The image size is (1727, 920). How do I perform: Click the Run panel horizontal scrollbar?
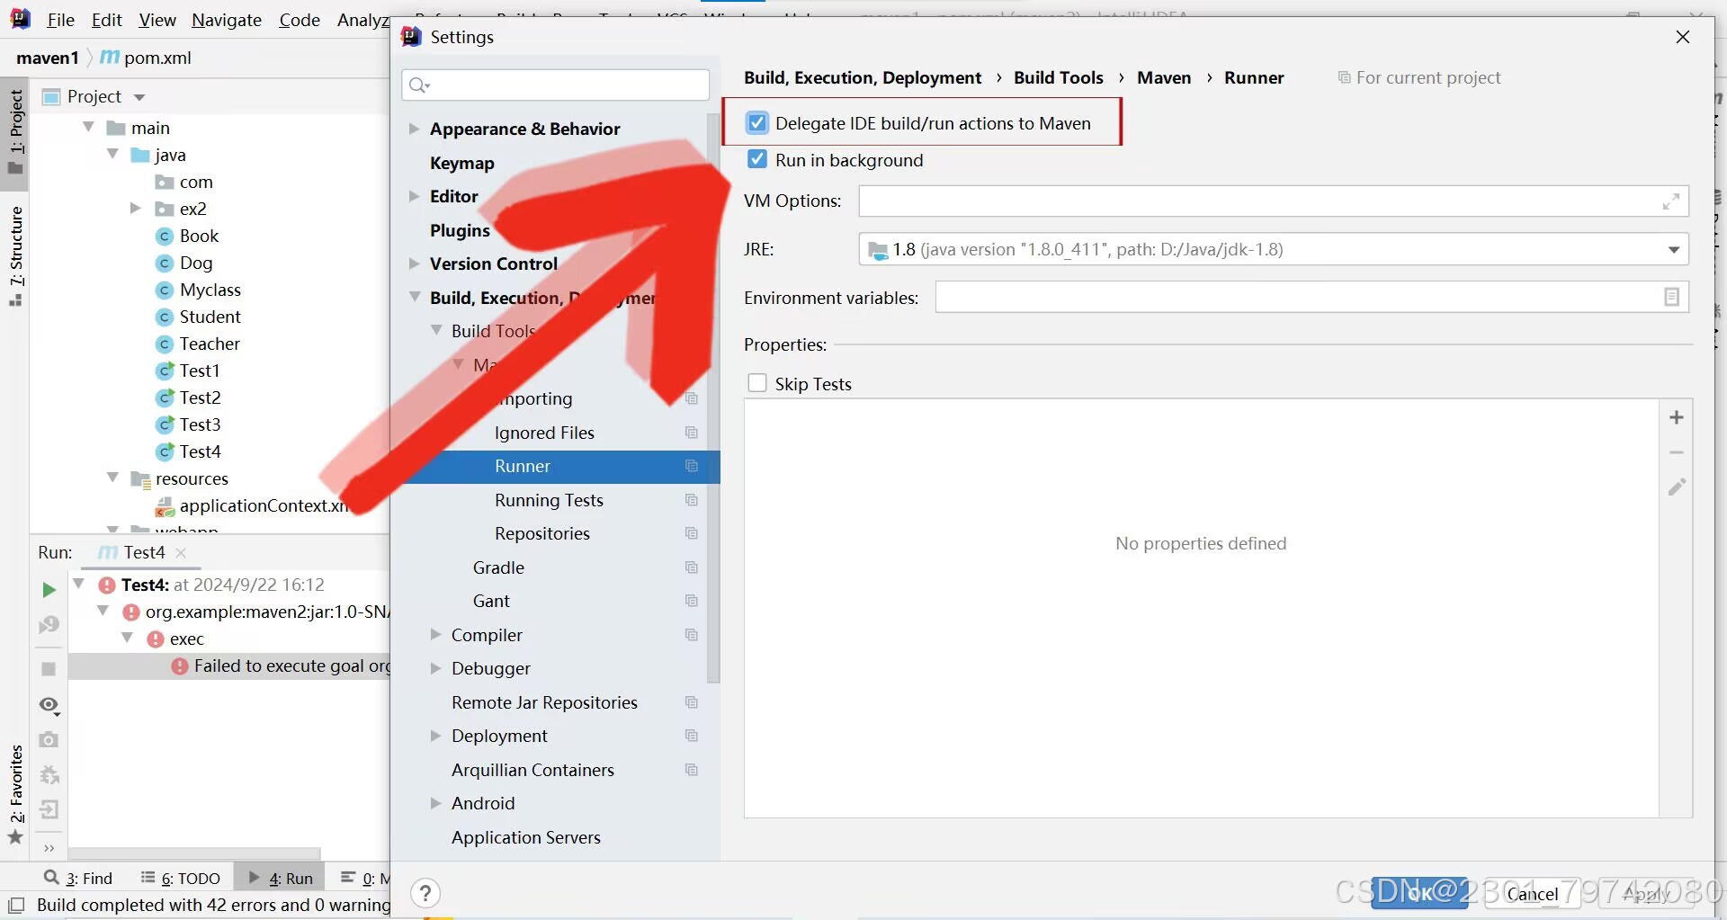(x=194, y=853)
